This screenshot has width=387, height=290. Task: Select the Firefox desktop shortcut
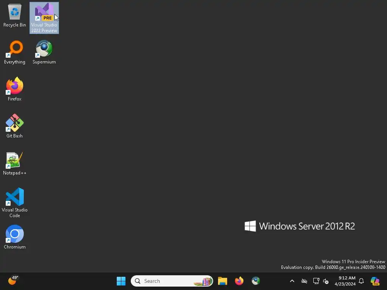pyautogui.click(x=15, y=89)
